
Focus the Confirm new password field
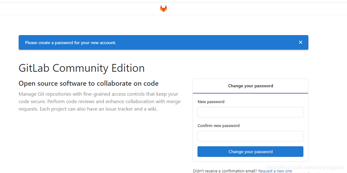250,136
